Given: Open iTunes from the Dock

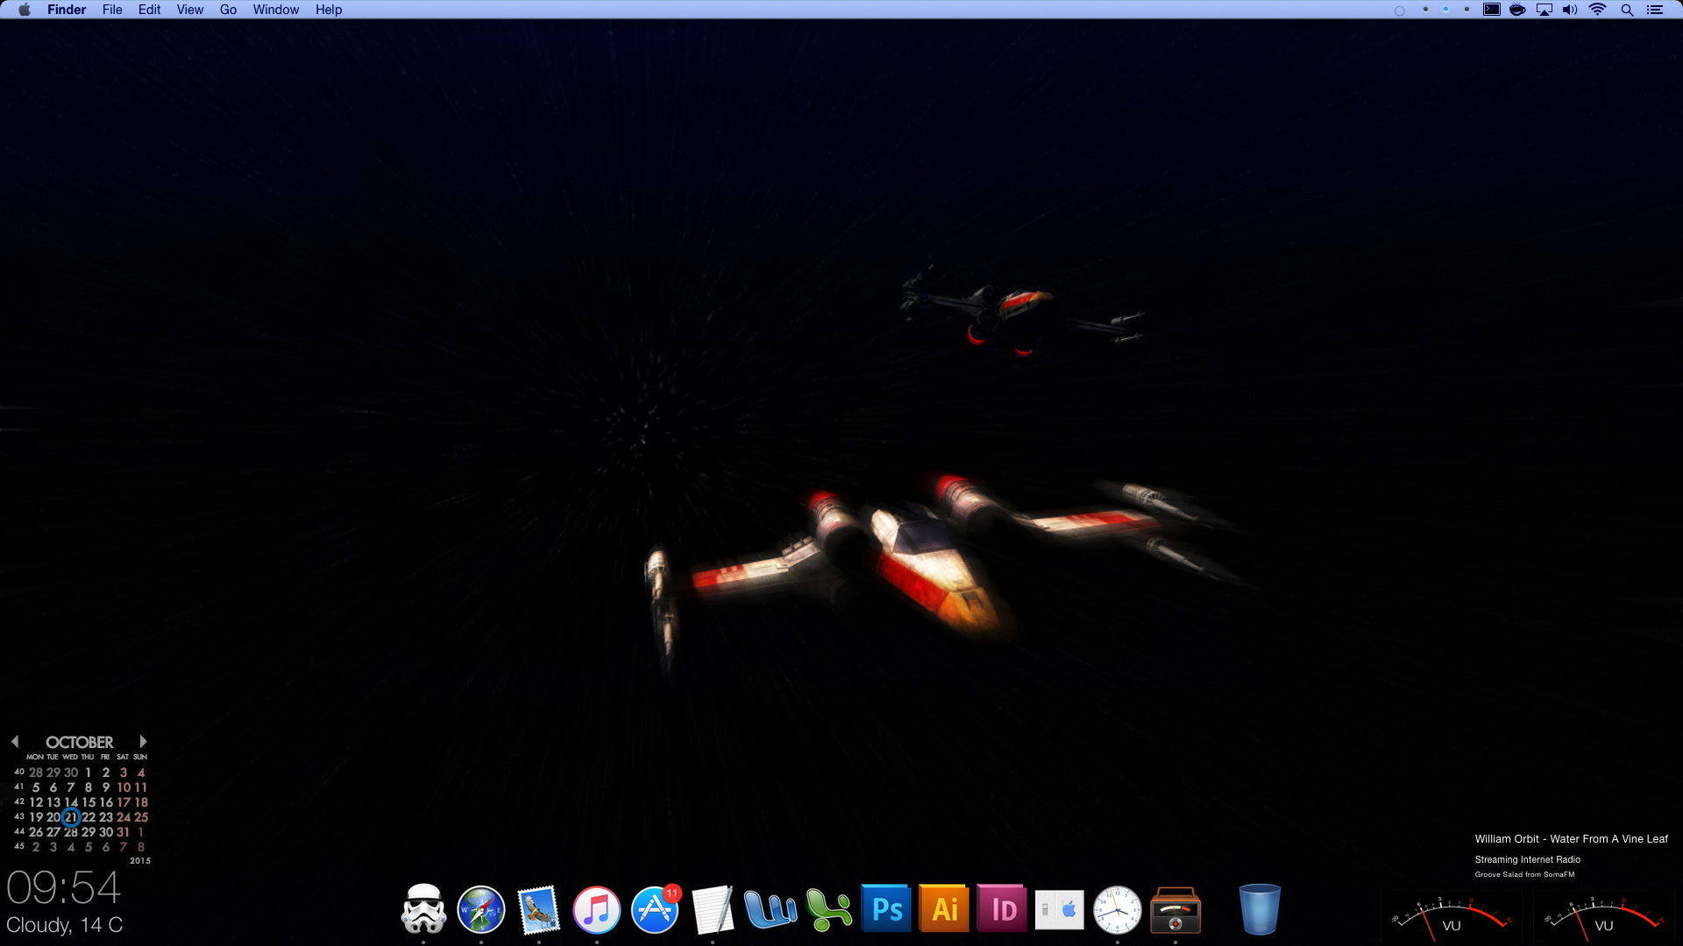Looking at the screenshot, I should tap(597, 910).
